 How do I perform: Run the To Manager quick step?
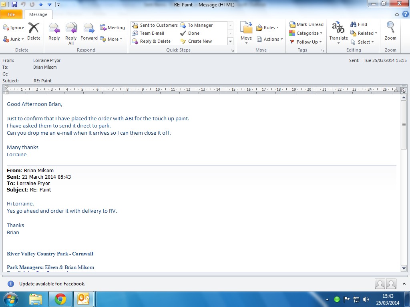[196, 25]
